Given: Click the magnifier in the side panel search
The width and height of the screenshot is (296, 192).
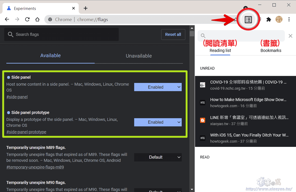Looking at the screenshot, I should [203, 36].
